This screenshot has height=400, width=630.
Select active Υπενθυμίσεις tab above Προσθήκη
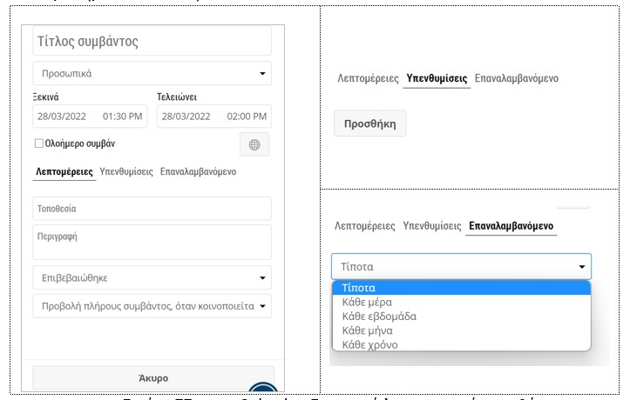[x=437, y=78]
